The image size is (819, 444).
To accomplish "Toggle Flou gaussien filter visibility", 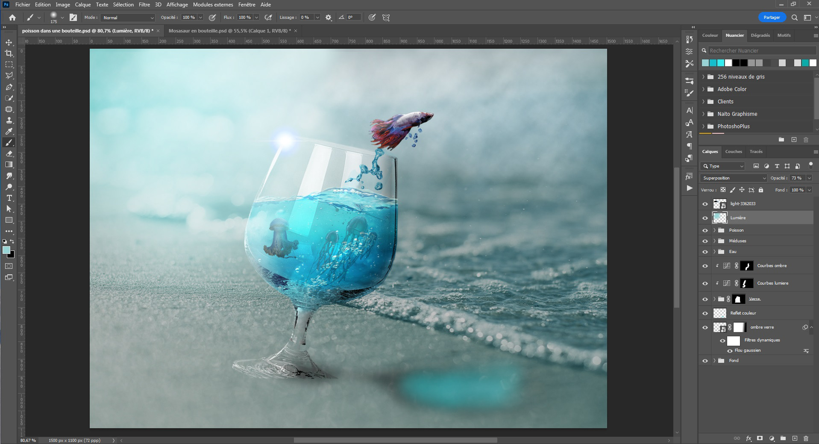I will coord(730,351).
